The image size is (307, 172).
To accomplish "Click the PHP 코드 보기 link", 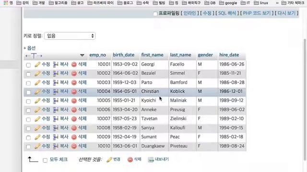I will click(x=257, y=13).
